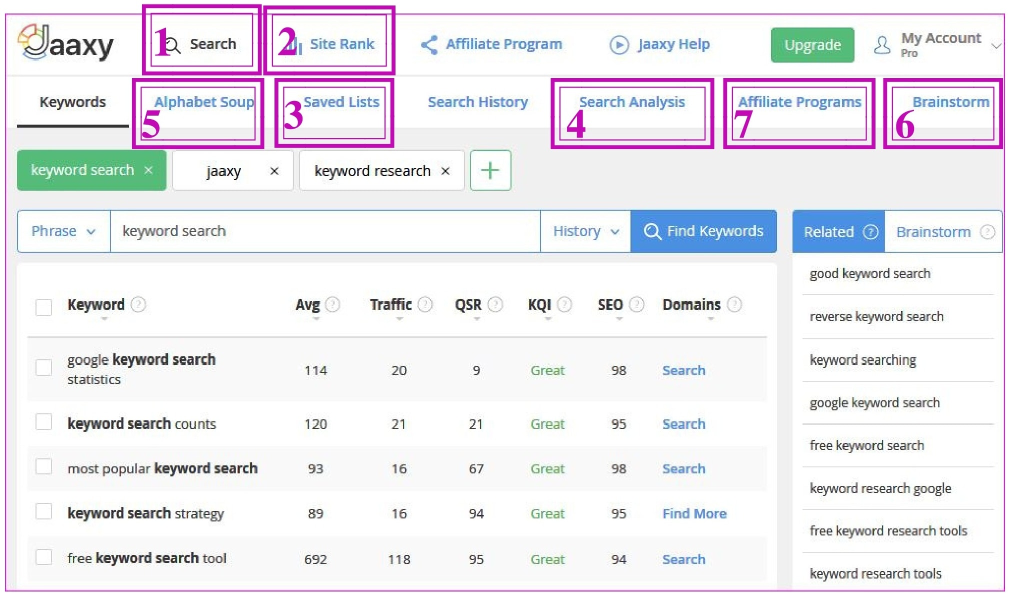Screen dimensions: 1010x593
Task: Open the History dropdown
Action: click(x=585, y=231)
